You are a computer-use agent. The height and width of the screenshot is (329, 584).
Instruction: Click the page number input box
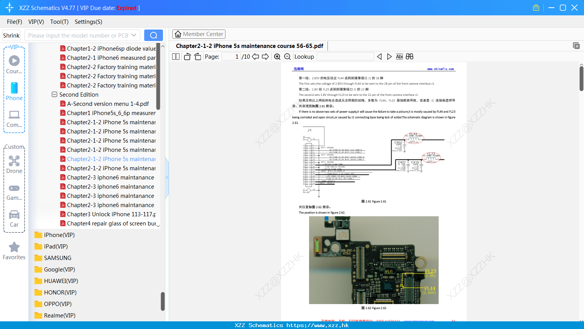click(x=231, y=56)
